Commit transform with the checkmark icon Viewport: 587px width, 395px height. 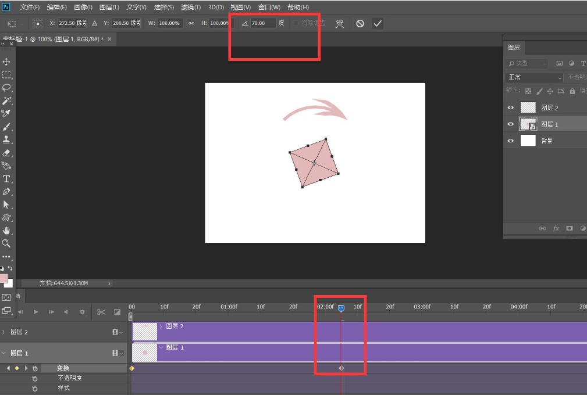point(378,23)
